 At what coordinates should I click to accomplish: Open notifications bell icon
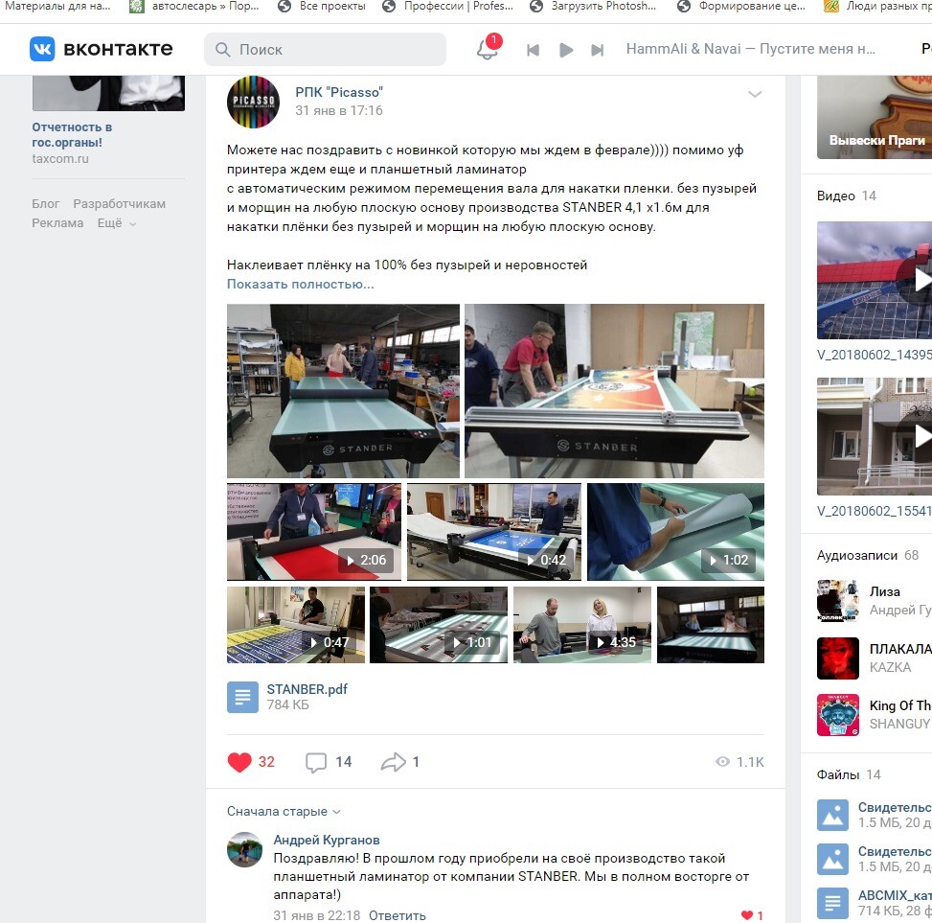488,49
